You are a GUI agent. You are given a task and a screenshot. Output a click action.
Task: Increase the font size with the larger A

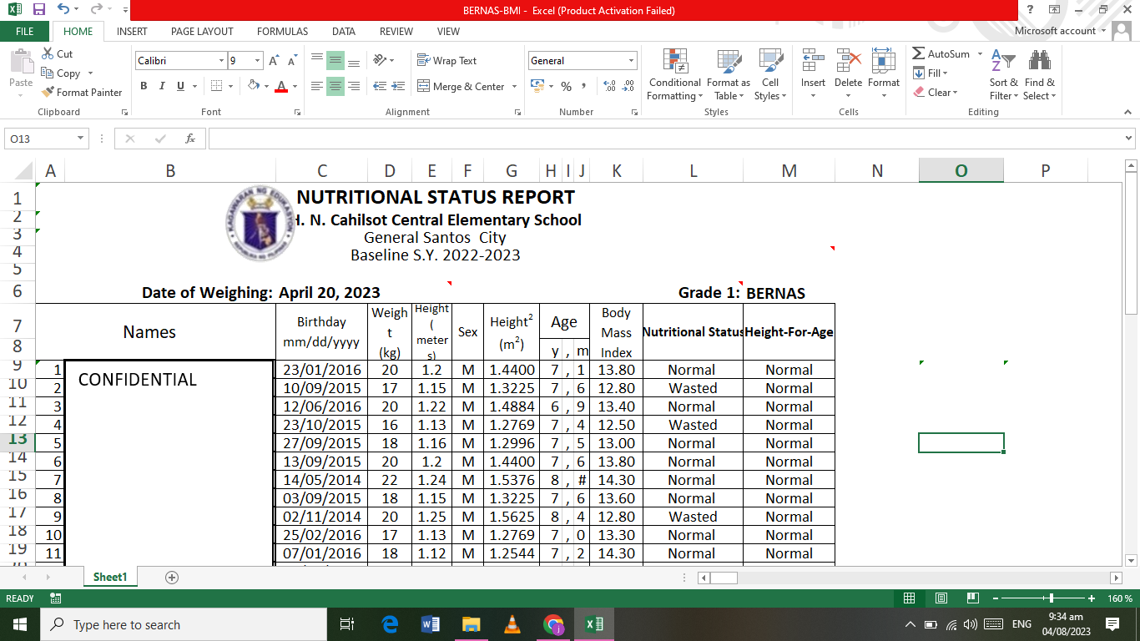pyautogui.click(x=275, y=61)
